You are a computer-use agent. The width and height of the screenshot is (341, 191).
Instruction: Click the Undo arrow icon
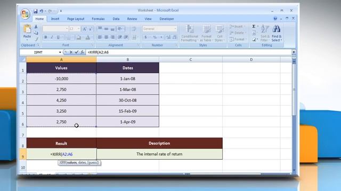[42, 11]
